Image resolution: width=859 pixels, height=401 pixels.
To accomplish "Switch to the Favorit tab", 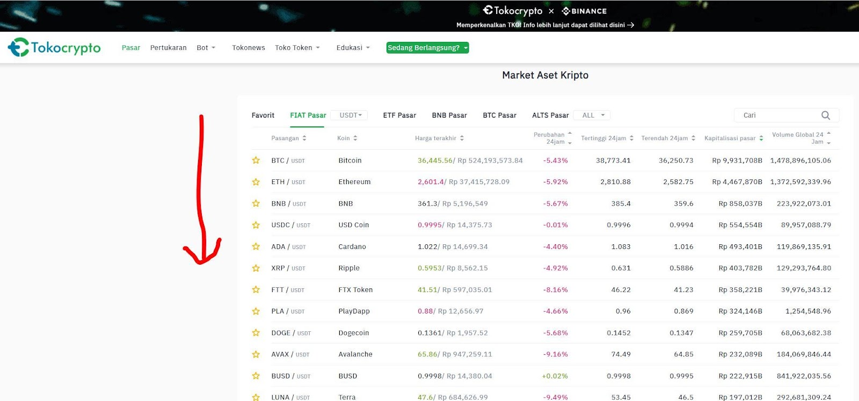I will click(x=263, y=115).
